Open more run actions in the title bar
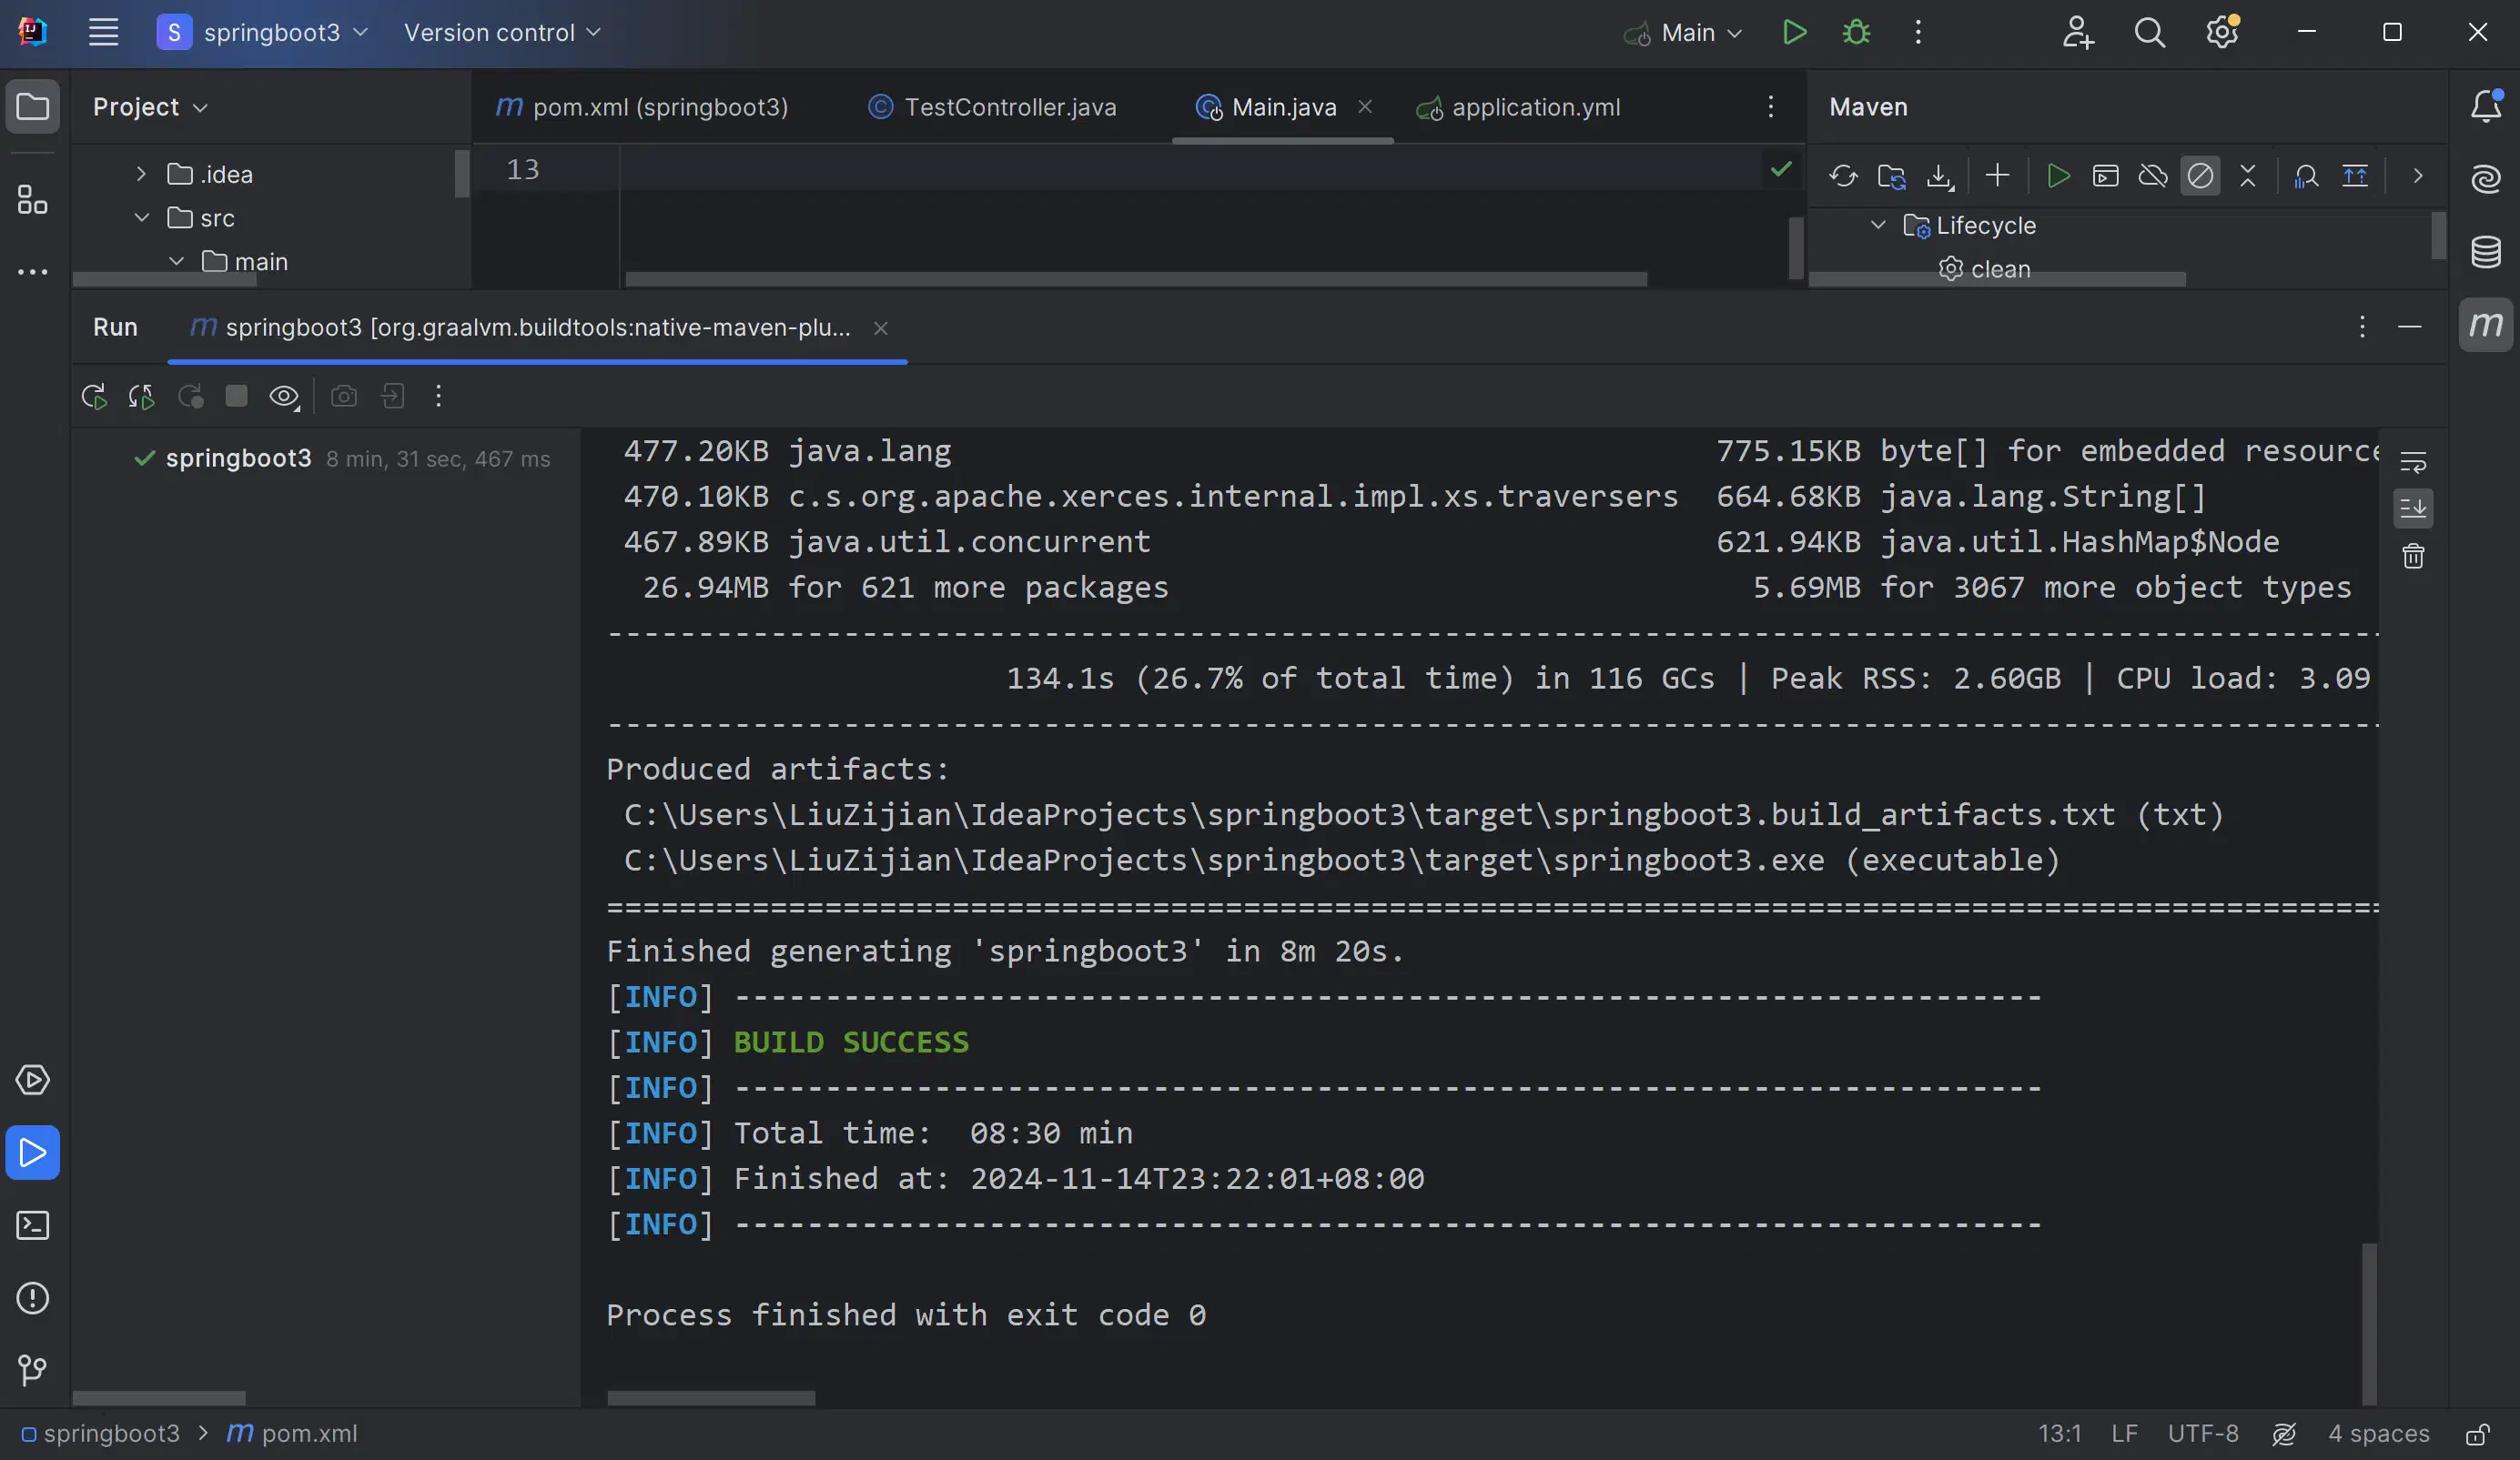 pyautogui.click(x=1917, y=32)
